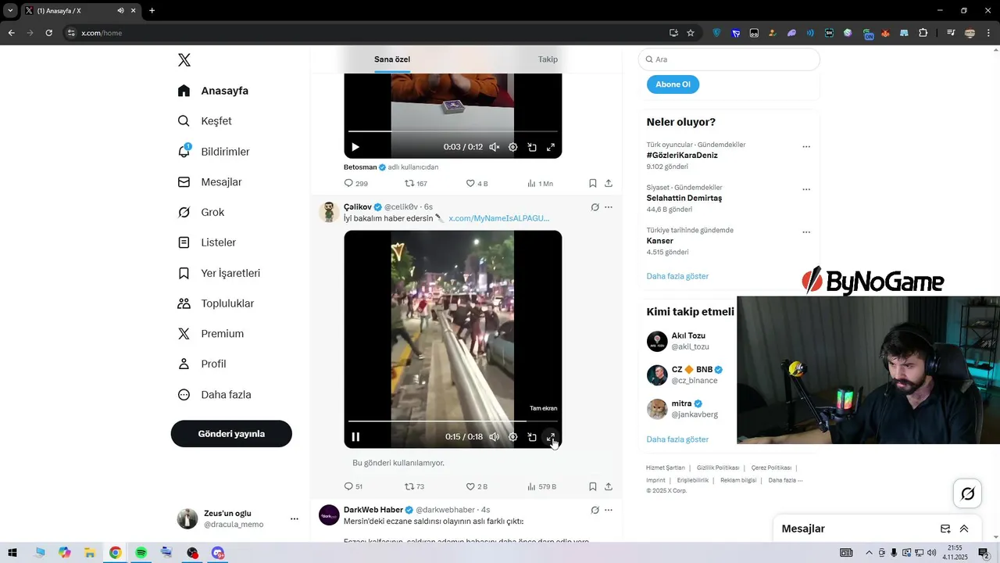Open Keşfet from sidebar
This screenshot has width=1000, height=563.
click(x=205, y=121)
